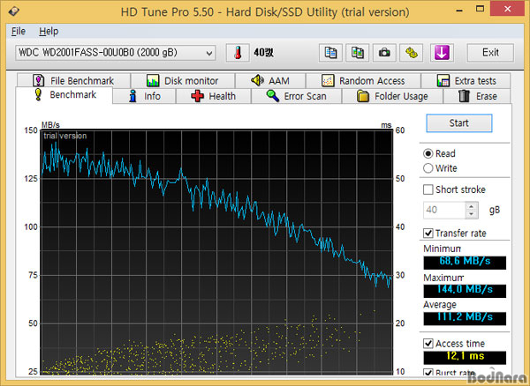
Task: Open the options gears icon
Action: point(411,53)
